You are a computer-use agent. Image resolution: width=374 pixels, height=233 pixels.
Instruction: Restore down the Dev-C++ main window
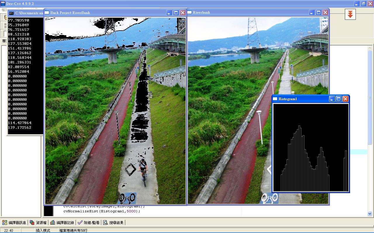tap(363, 3)
